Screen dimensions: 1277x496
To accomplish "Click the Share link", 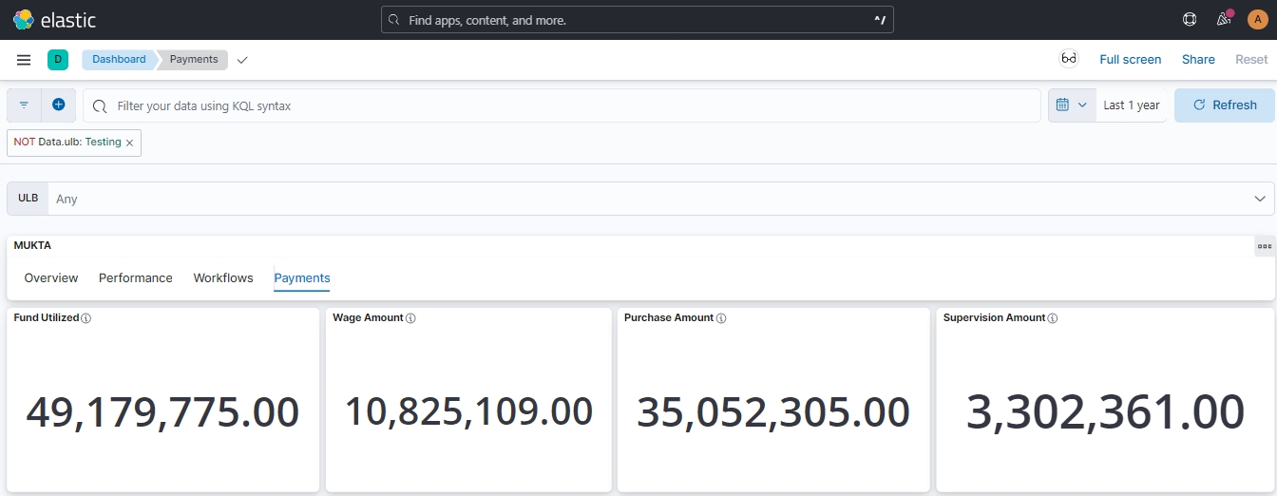I will (1198, 59).
